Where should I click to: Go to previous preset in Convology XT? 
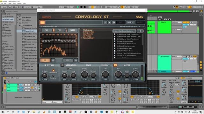[x=105, y=22]
